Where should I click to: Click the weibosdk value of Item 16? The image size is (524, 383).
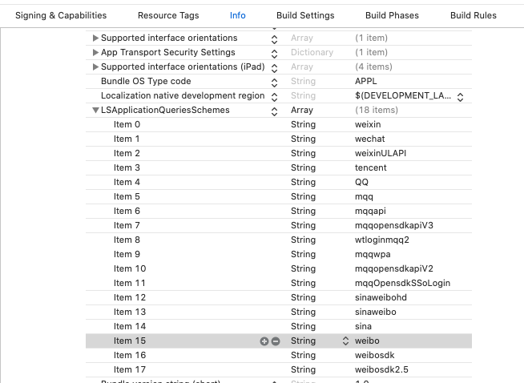(375, 355)
